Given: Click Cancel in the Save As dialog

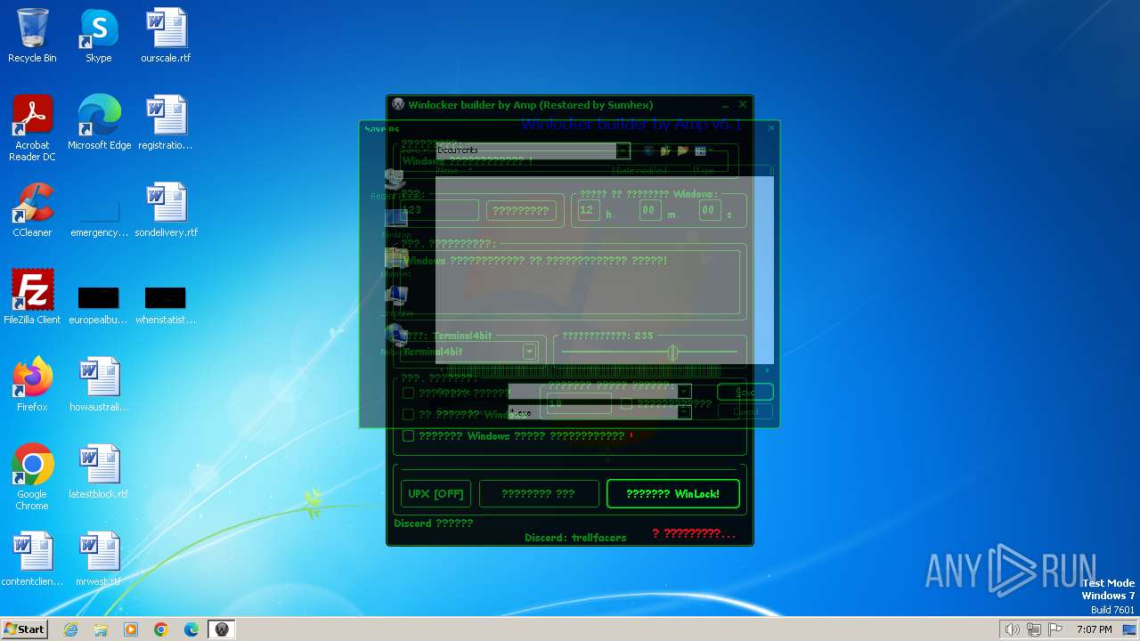Looking at the screenshot, I should point(745,412).
